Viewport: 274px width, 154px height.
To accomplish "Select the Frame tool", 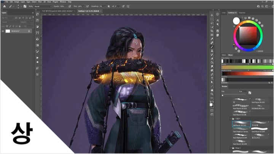I will 212,35.
